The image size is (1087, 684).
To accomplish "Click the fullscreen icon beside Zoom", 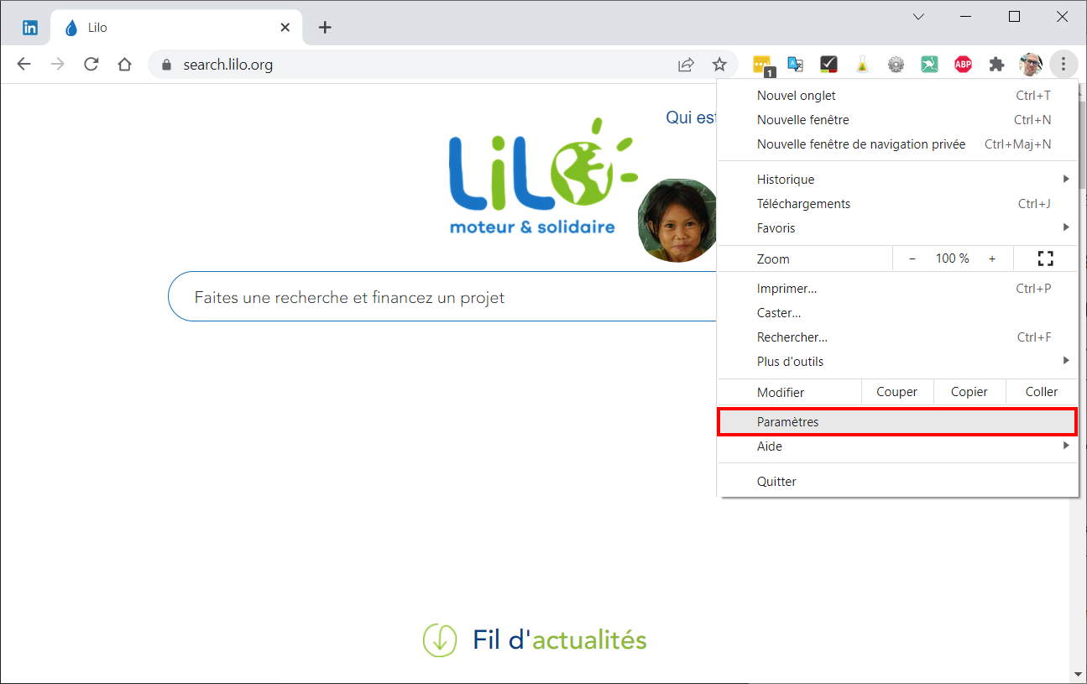I will tap(1045, 258).
